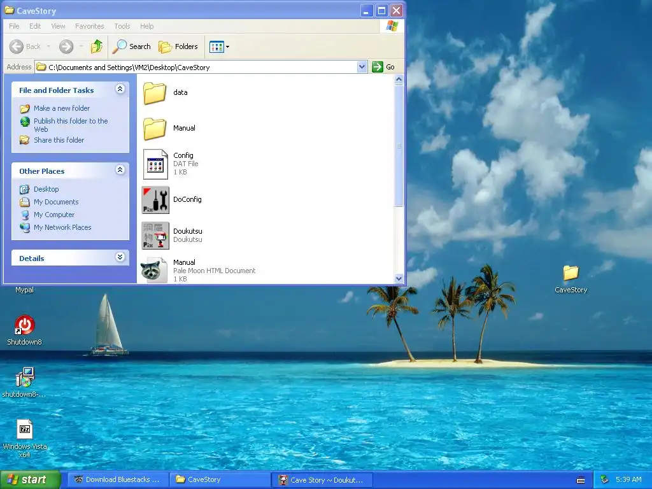Open the data folder icon
Screen dimensions: 652x489
point(155,93)
